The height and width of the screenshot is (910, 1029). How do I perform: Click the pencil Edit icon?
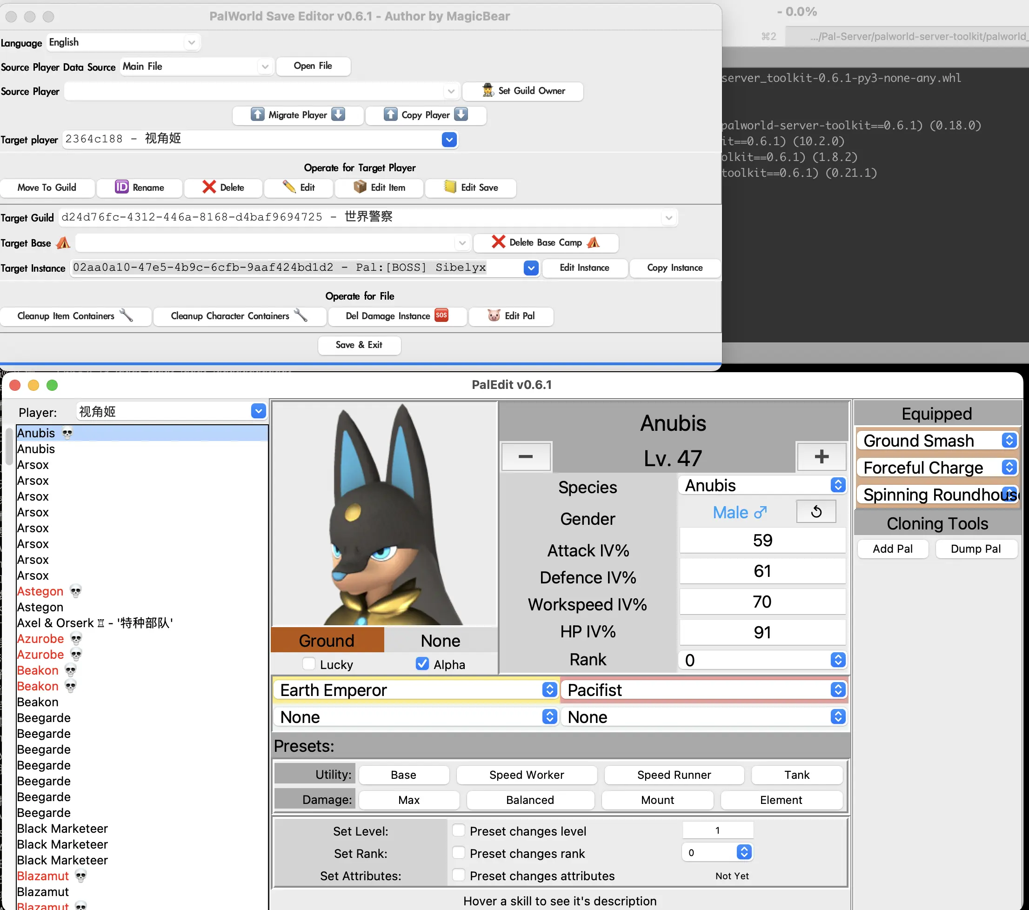[x=289, y=187]
